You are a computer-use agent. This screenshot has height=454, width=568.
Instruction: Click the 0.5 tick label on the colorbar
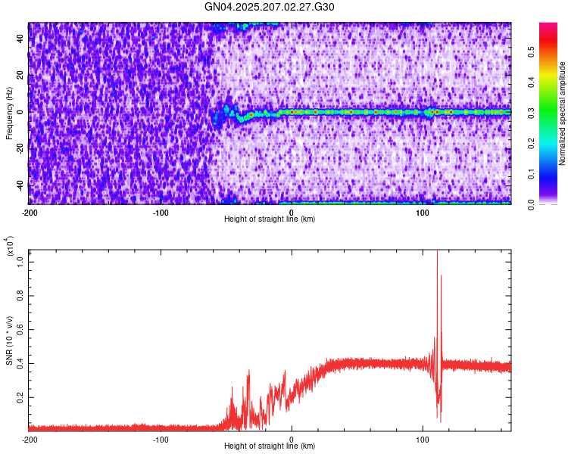point(531,51)
